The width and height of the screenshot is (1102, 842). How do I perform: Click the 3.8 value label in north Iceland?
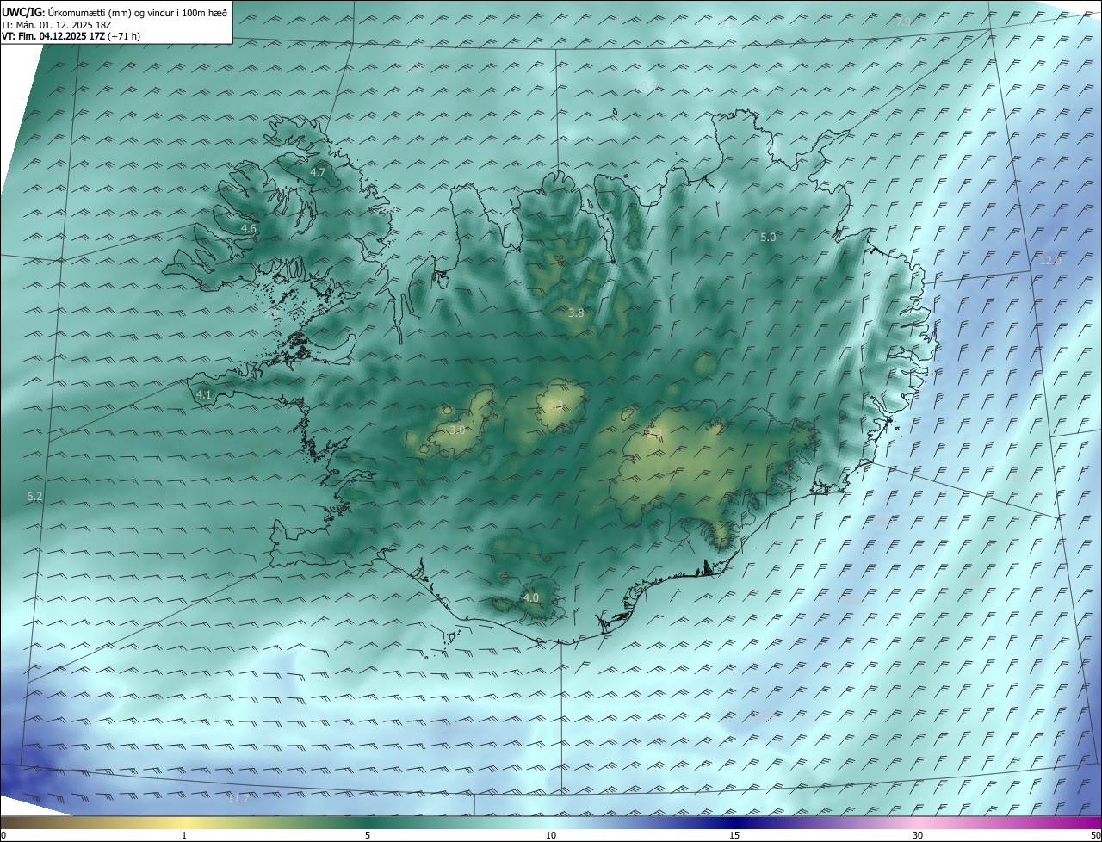click(576, 313)
